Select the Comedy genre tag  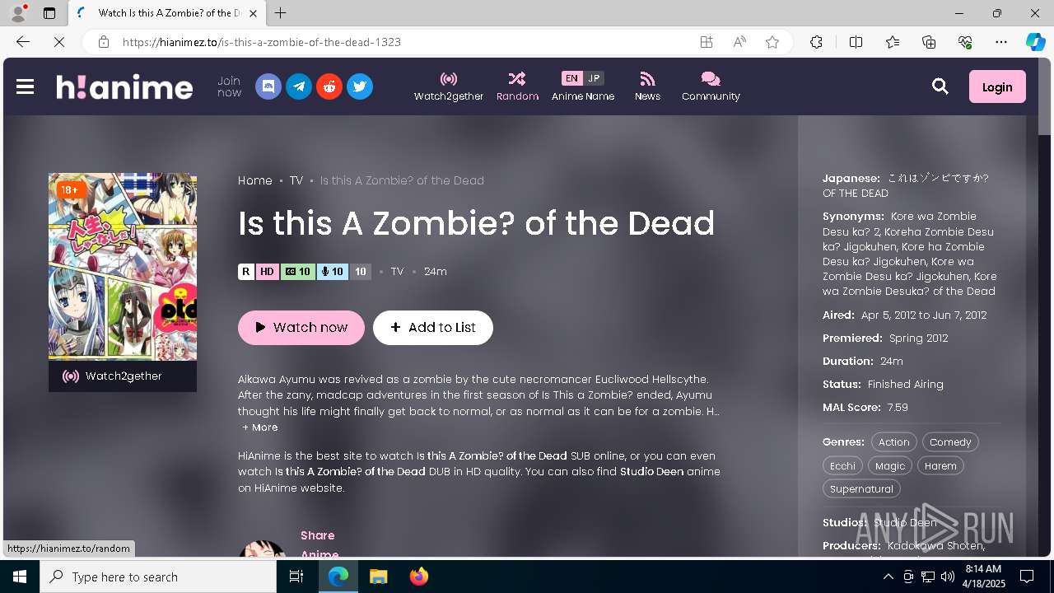coord(950,442)
